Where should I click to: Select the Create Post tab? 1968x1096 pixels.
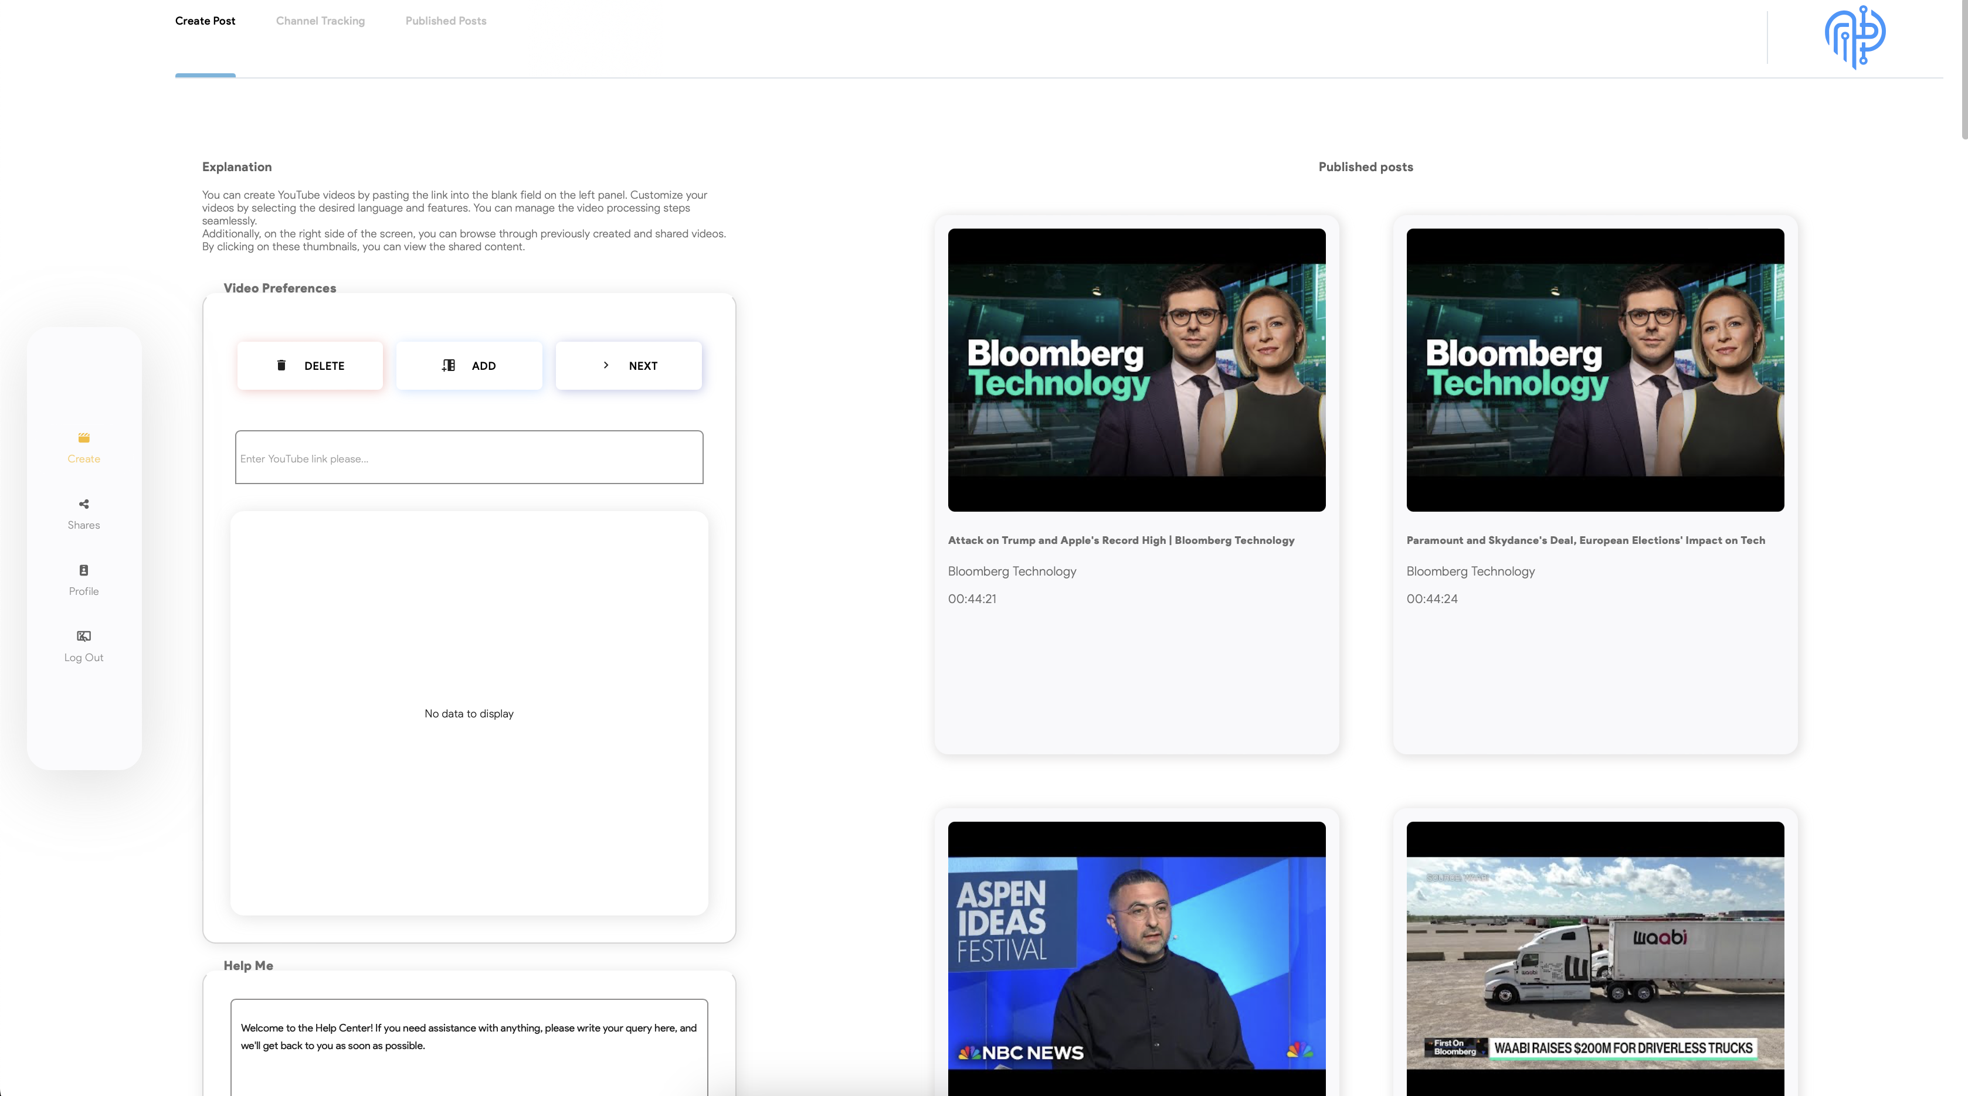pyautogui.click(x=205, y=21)
